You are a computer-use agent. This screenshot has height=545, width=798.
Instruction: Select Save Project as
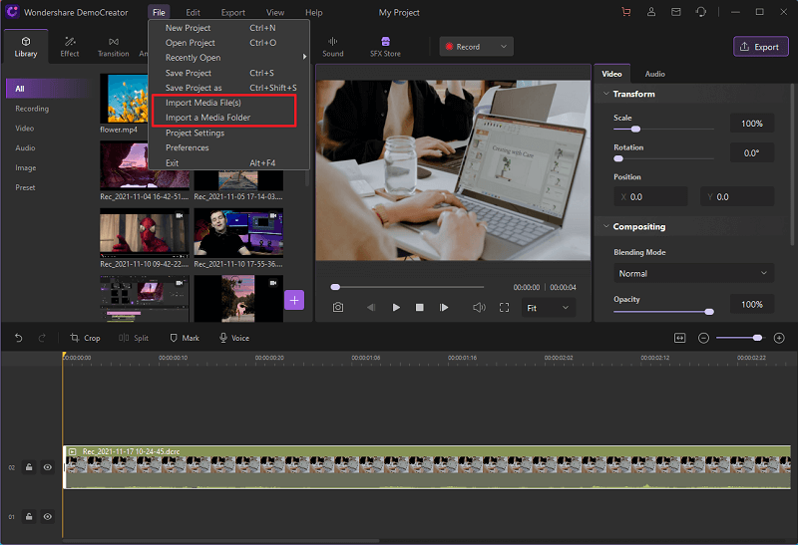point(230,88)
